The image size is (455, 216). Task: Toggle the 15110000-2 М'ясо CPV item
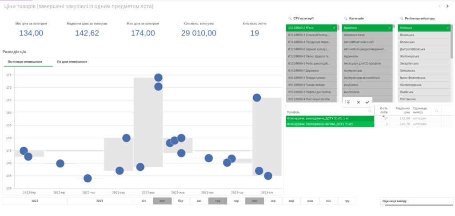click(312, 27)
